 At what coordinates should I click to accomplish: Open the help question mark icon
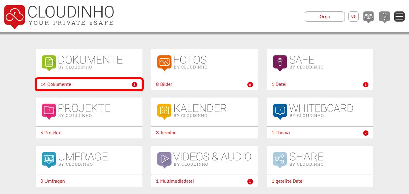pos(384,17)
